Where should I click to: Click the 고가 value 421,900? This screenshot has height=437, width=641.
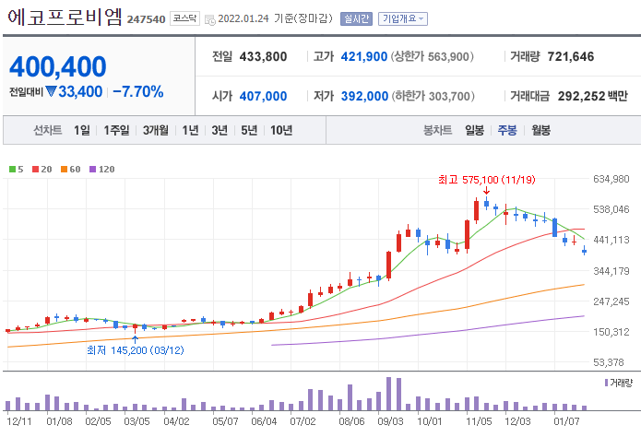363,56
